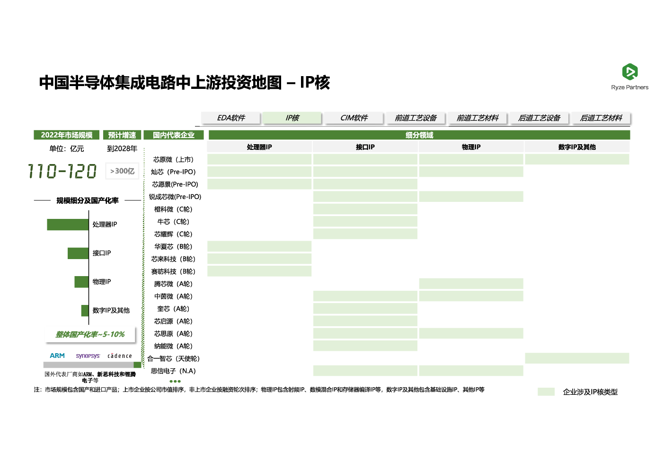This screenshot has height=469, width=664.
Task: Open the 后道工艺材料 tab
Action: [601, 118]
